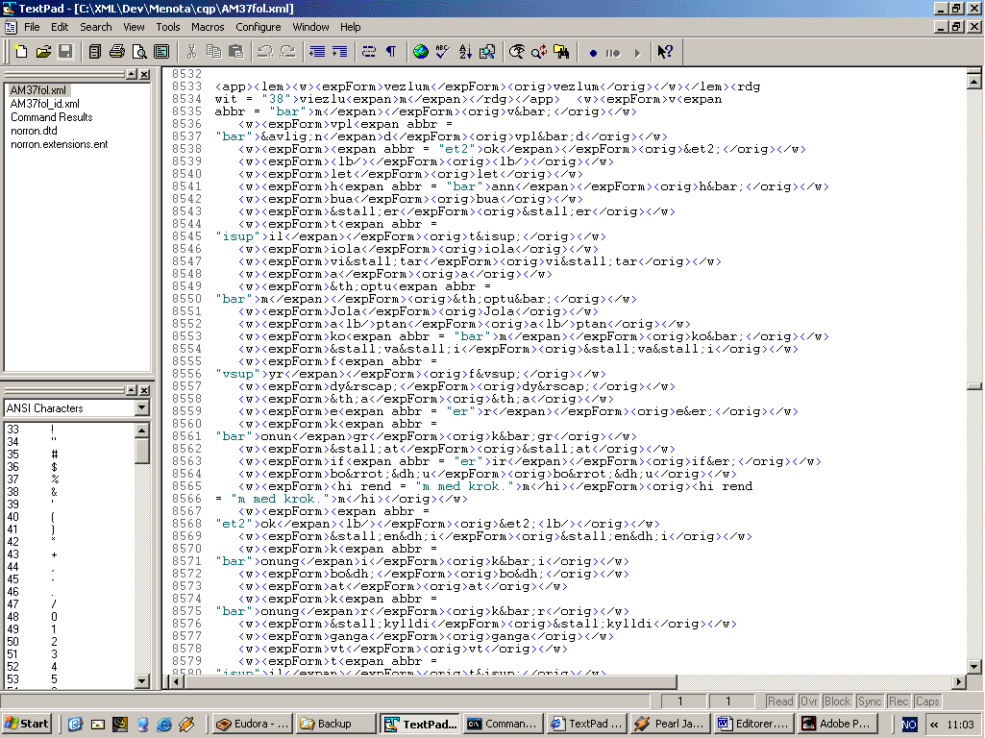
Task: Open Print Preview from the toolbar
Action: pyautogui.click(x=139, y=52)
